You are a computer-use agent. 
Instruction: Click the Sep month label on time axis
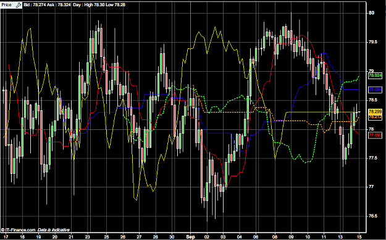click(x=191, y=237)
